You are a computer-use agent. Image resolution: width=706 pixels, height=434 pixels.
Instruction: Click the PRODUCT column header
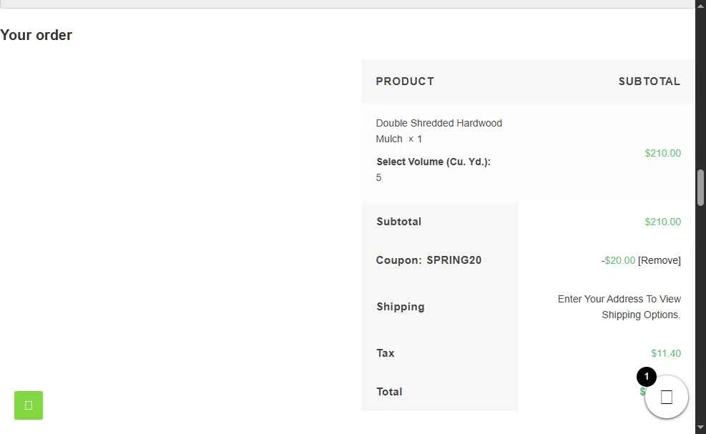pyautogui.click(x=405, y=82)
